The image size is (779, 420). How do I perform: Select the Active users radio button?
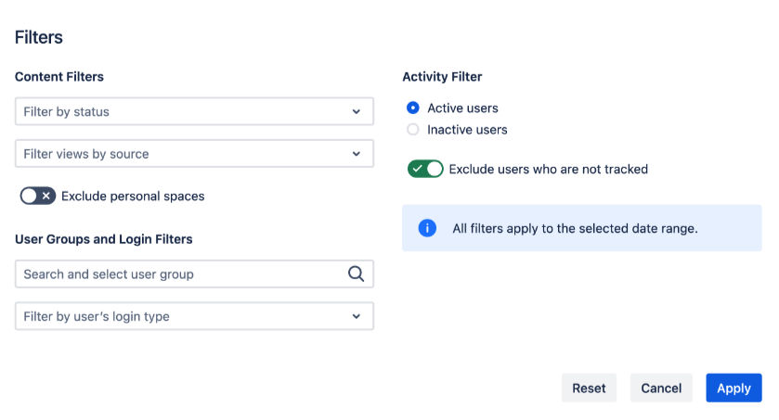coord(413,108)
